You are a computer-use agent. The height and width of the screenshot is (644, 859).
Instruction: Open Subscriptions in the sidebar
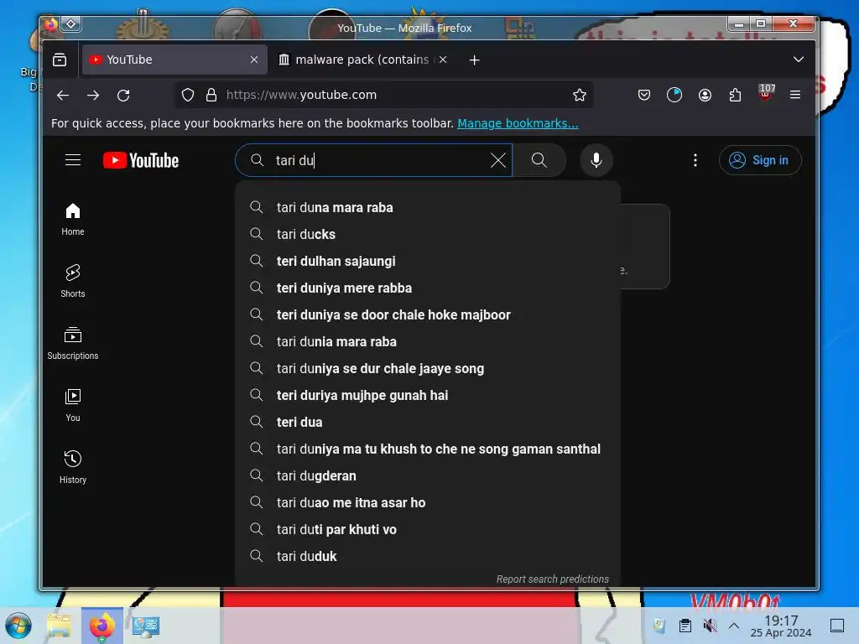73,343
